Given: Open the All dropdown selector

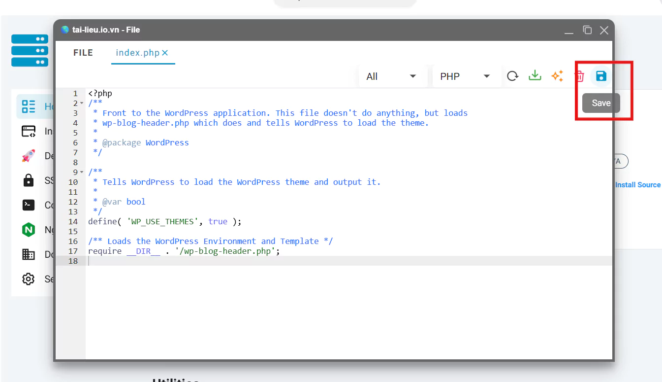Looking at the screenshot, I should click(x=391, y=76).
